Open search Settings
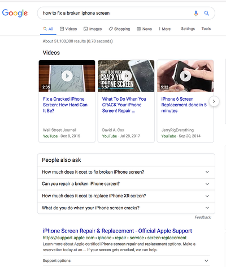Image resolution: width=226 pixels, height=267 pixels. tap(188, 29)
